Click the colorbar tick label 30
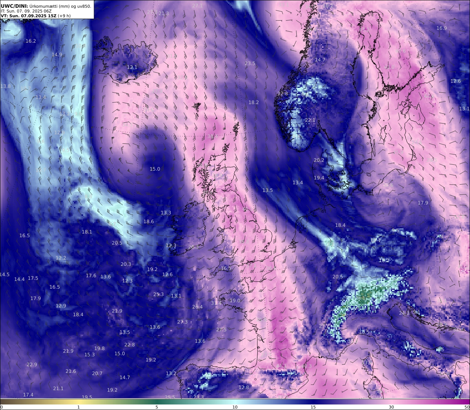 (x=391, y=407)
